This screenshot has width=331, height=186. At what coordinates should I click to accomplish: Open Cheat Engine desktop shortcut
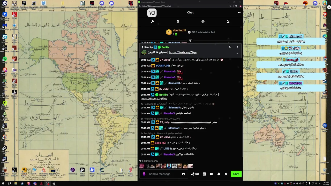coord(102,171)
